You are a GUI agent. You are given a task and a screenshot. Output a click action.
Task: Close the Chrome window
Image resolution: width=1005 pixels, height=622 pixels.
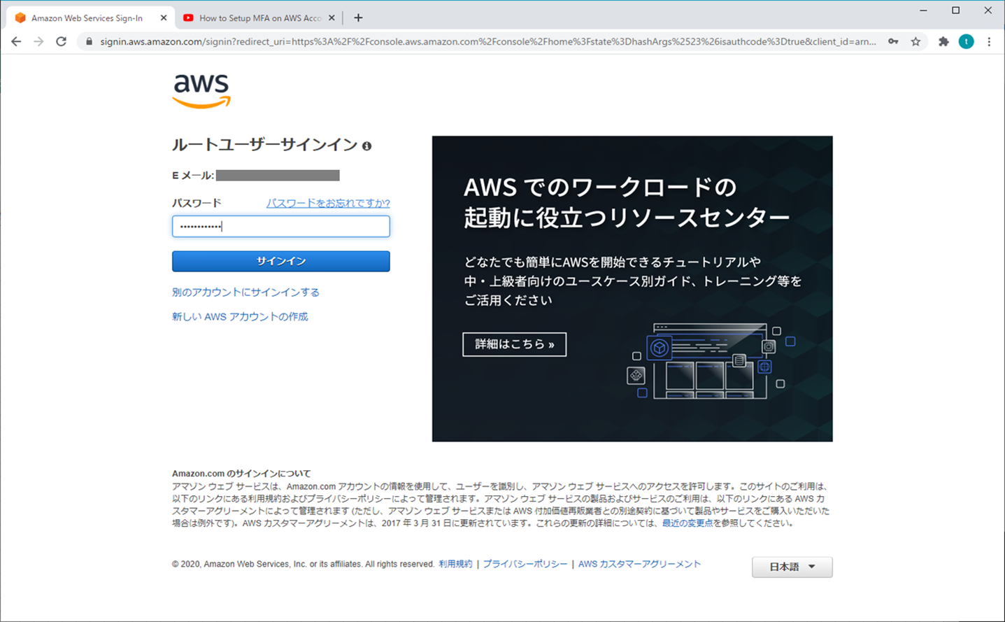tap(988, 10)
